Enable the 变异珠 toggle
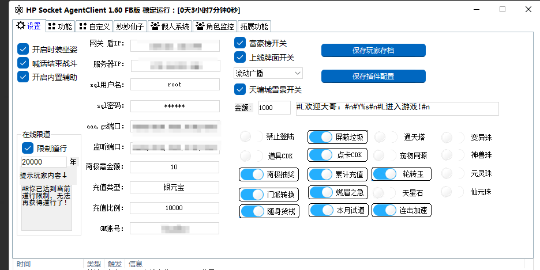The height and width of the screenshot is (270, 540). pyautogui.click(x=452, y=138)
